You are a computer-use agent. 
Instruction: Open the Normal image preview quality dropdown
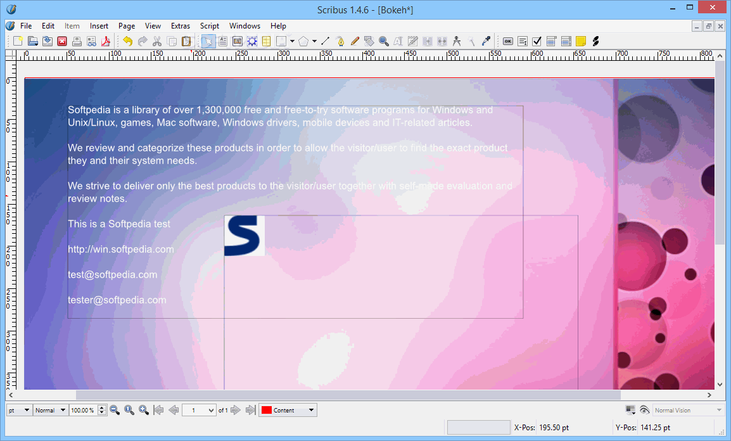click(x=51, y=410)
